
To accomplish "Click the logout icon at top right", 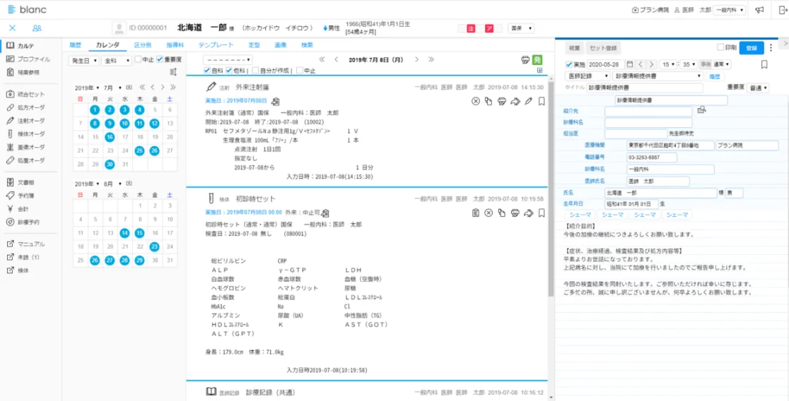I will pyautogui.click(x=783, y=10).
